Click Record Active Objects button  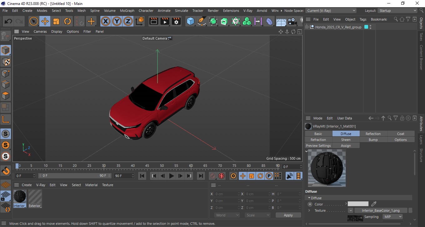coord(213,176)
